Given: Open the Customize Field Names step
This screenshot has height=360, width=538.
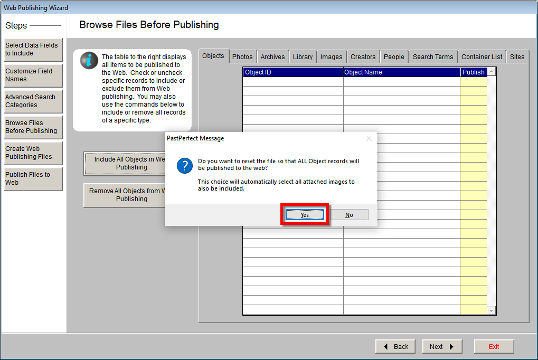Looking at the screenshot, I should tap(33, 75).
